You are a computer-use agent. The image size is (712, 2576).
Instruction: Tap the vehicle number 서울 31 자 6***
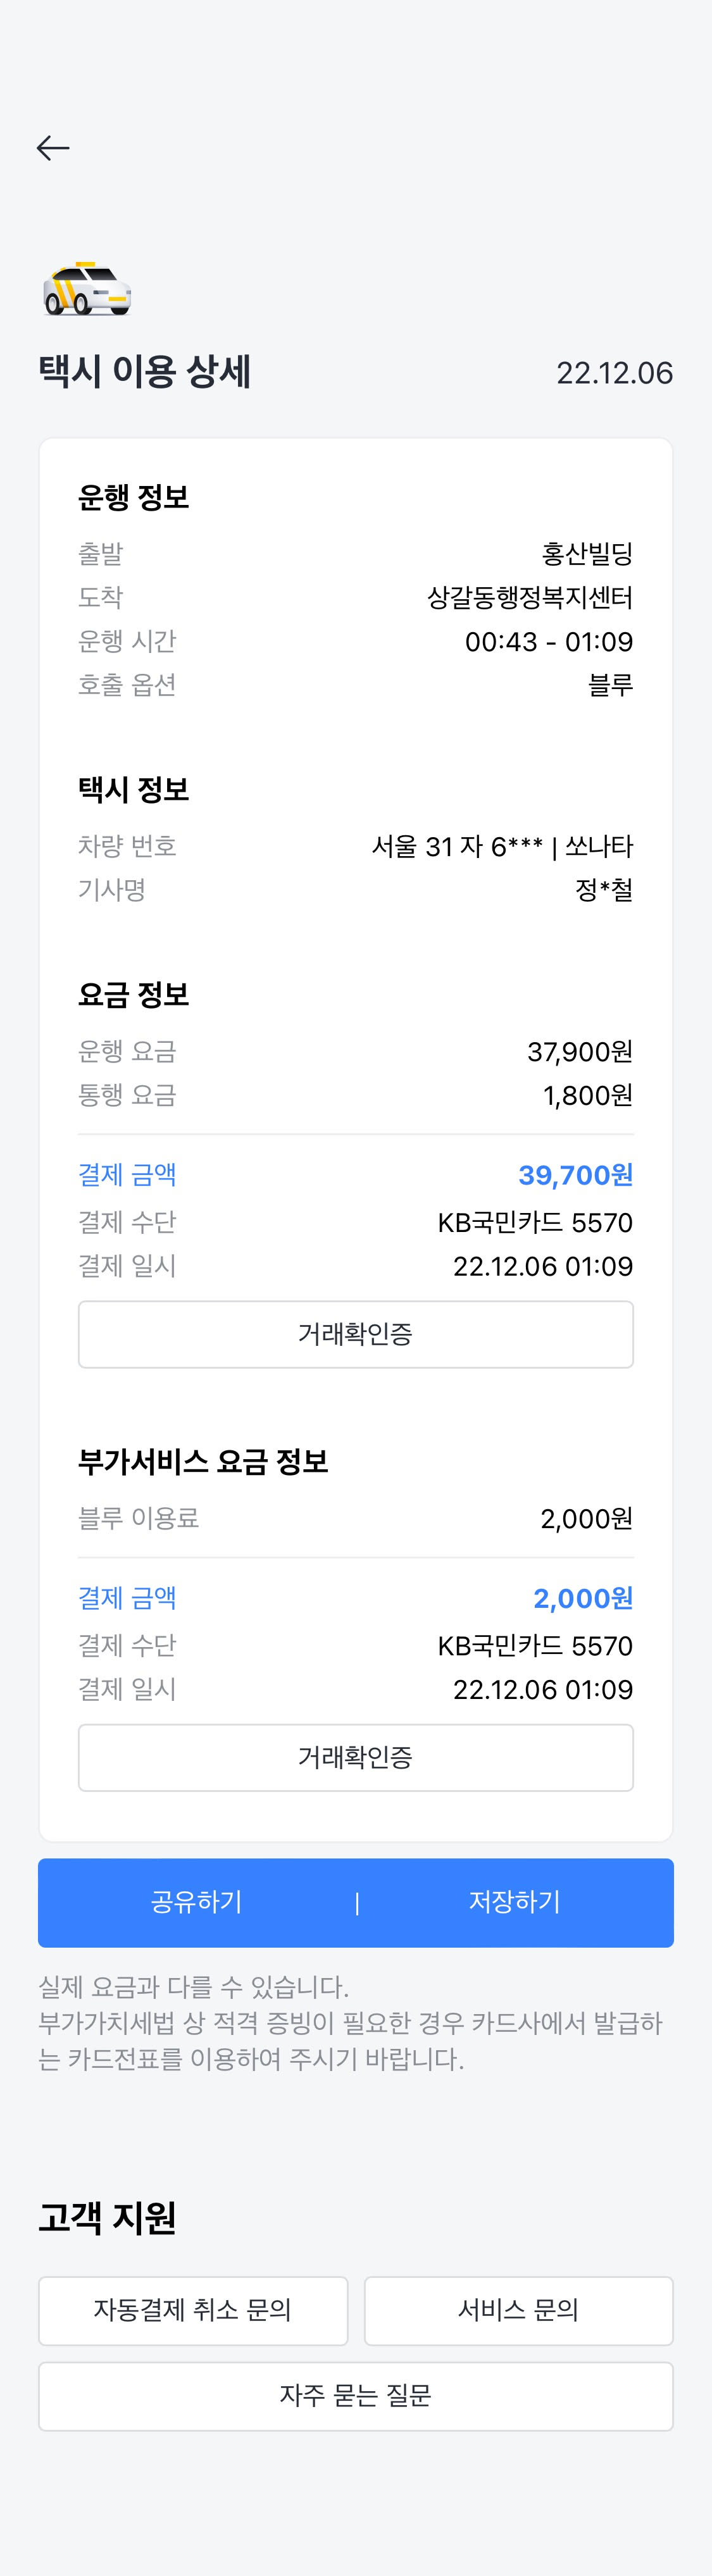pyautogui.click(x=457, y=847)
